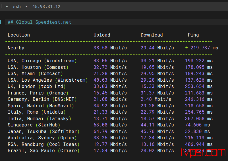Click 'India, Mumbai (Tatasky)' location
Screen dimensions: 228x161
tap(40, 119)
